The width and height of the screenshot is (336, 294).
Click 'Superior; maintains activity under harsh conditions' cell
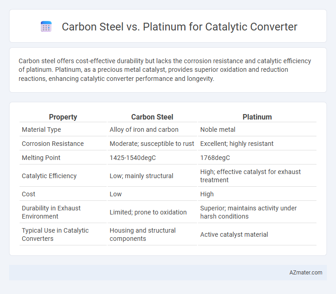point(248,212)
